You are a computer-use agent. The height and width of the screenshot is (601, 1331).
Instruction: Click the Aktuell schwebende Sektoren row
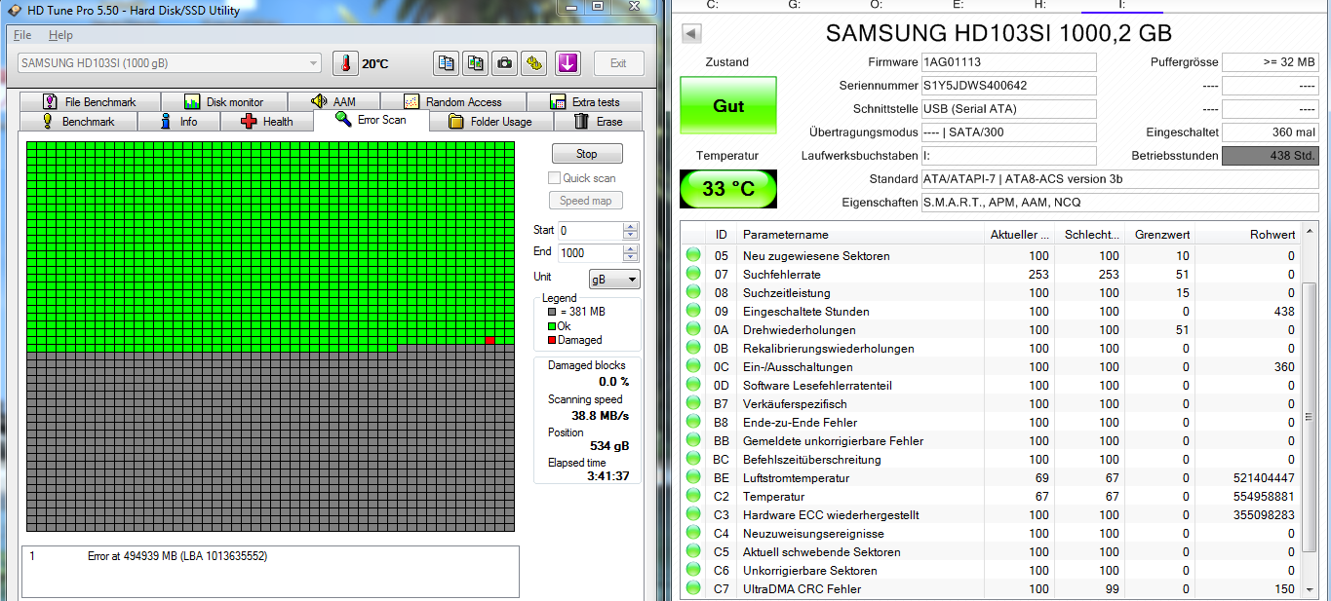click(992, 552)
